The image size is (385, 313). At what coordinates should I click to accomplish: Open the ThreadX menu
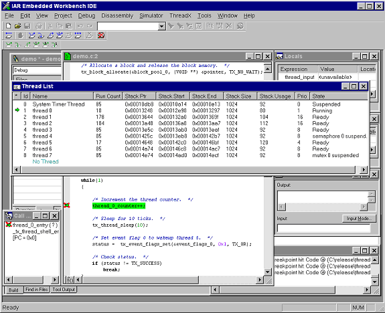(180, 15)
